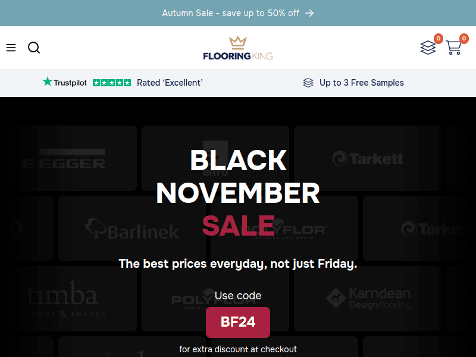Click the Trustpilot five-star rating
The height and width of the screenshot is (357, 476).
[112, 83]
